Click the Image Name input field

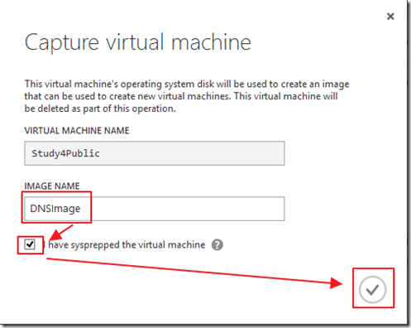pyautogui.click(x=155, y=209)
